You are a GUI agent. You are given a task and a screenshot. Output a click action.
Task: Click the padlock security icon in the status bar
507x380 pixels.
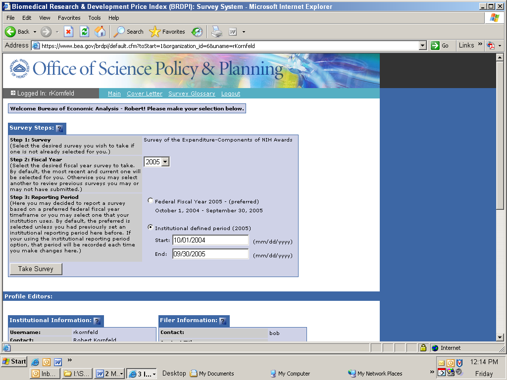pyautogui.click(x=423, y=348)
